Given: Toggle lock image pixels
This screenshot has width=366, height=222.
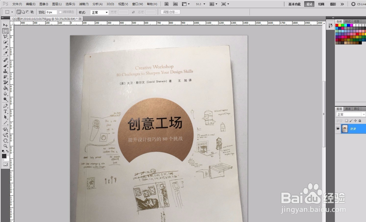Looking at the screenshot, I should [x=351, y=120].
